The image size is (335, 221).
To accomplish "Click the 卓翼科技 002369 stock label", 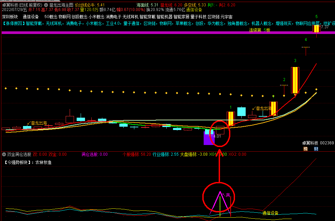I will [318, 143].
